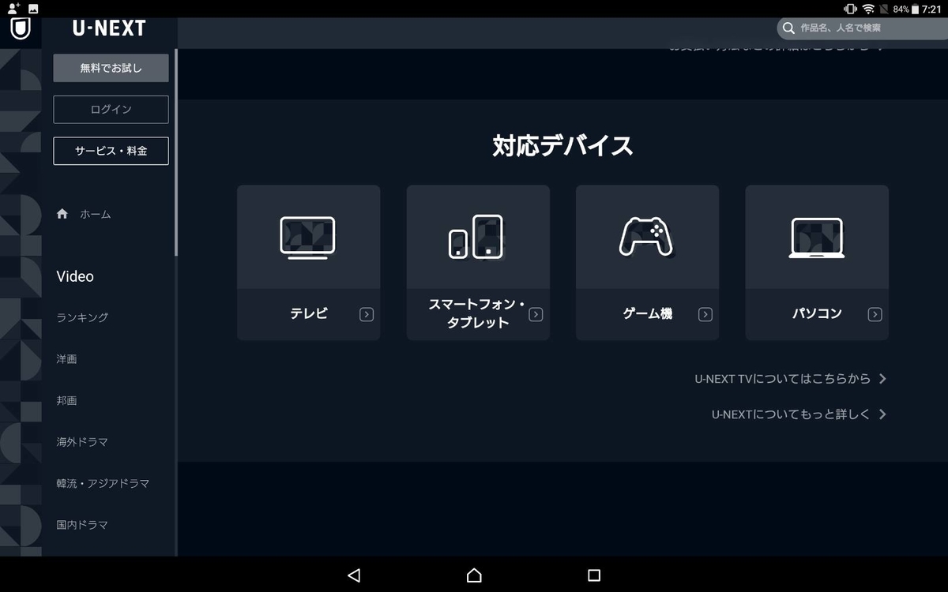The height and width of the screenshot is (592, 948).
Task: Open the パソコン card label
Action: (x=817, y=313)
